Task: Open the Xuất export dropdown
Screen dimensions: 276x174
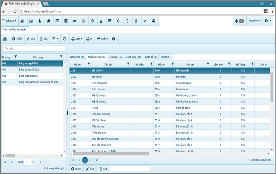Action: pos(102,39)
